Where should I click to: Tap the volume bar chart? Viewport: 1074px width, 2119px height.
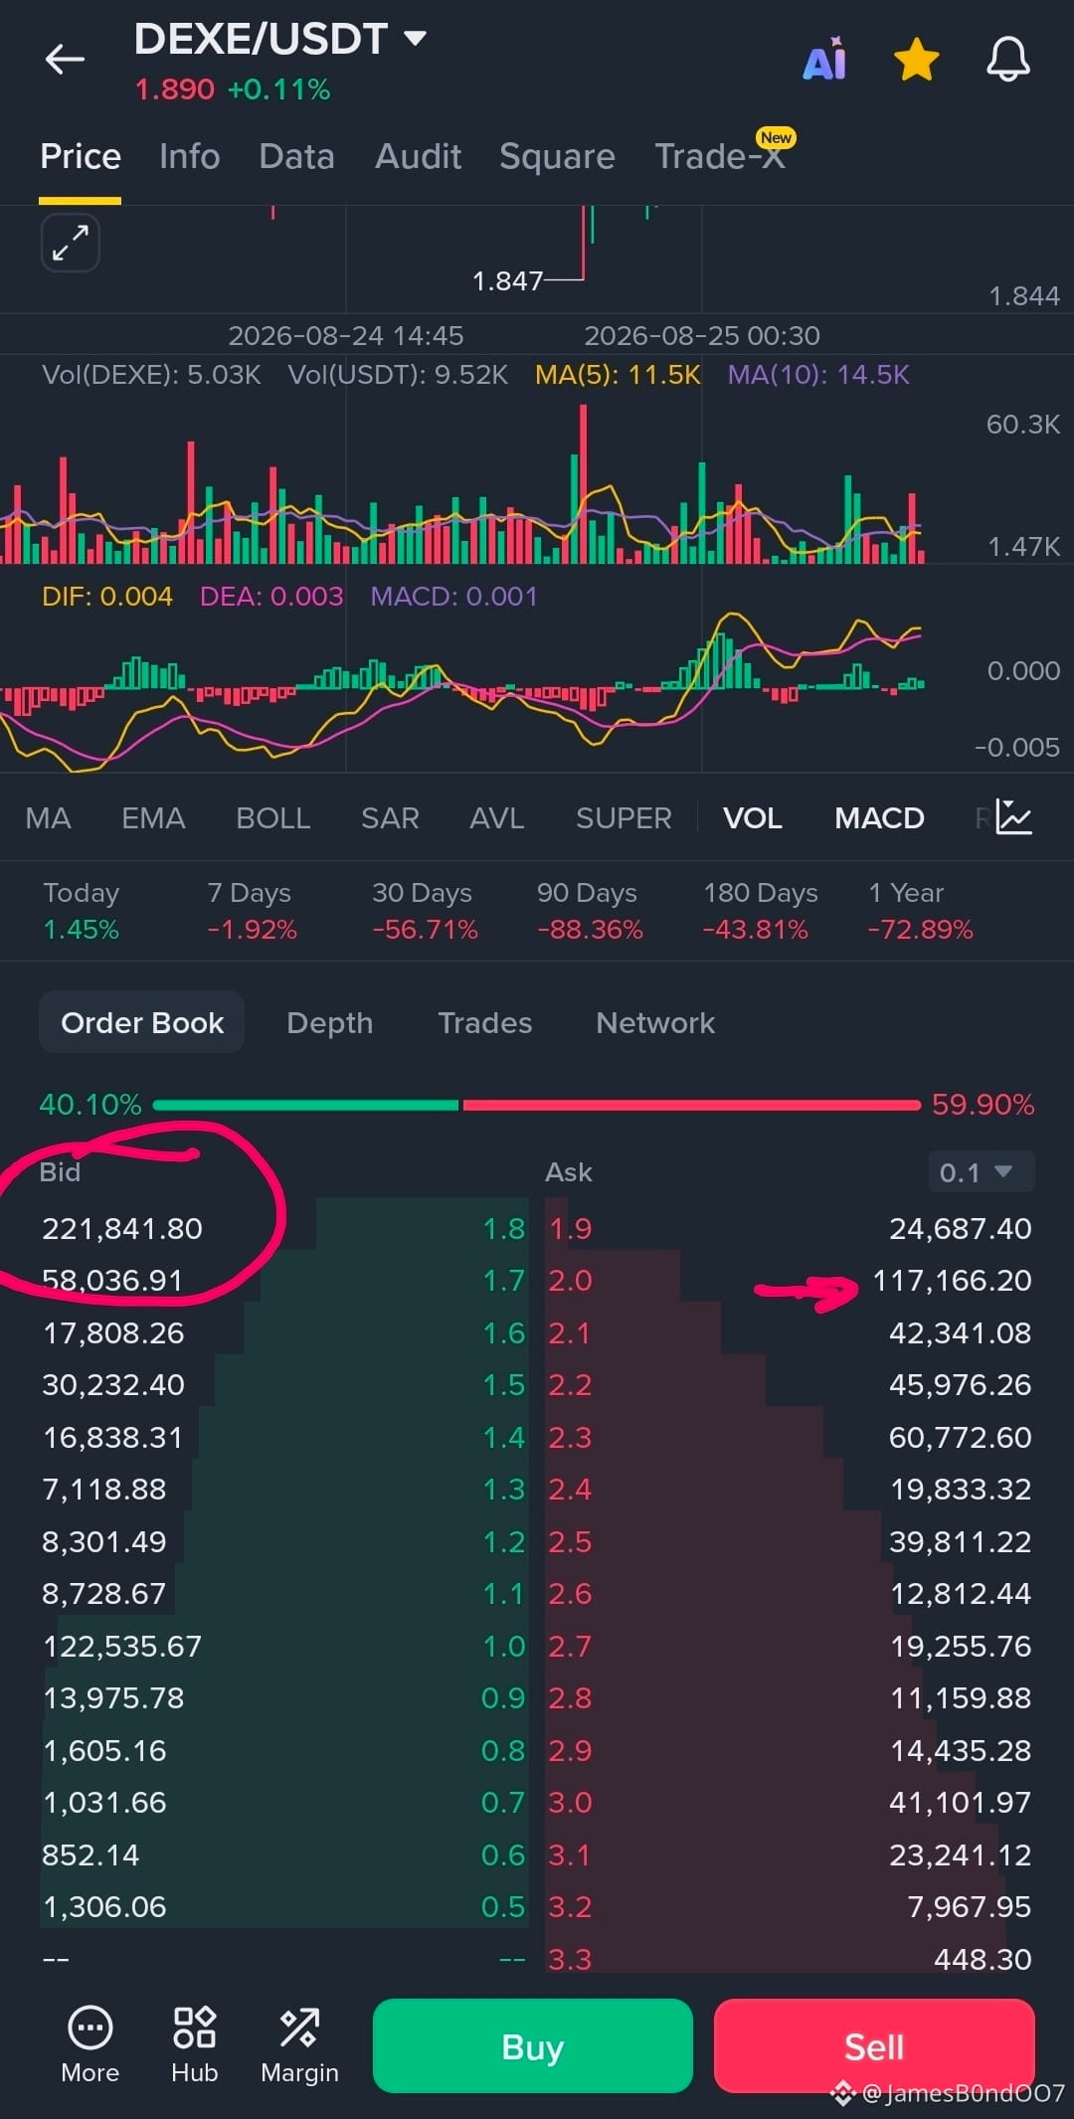click(x=462, y=485)
